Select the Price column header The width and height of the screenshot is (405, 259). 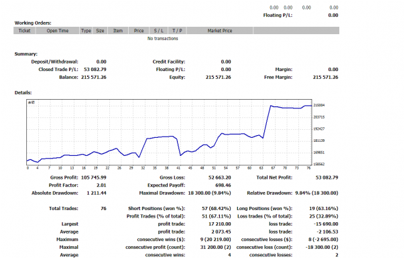tap(139, 31)
